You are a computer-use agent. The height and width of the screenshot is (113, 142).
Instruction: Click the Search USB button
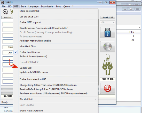(x=107, y=17)
